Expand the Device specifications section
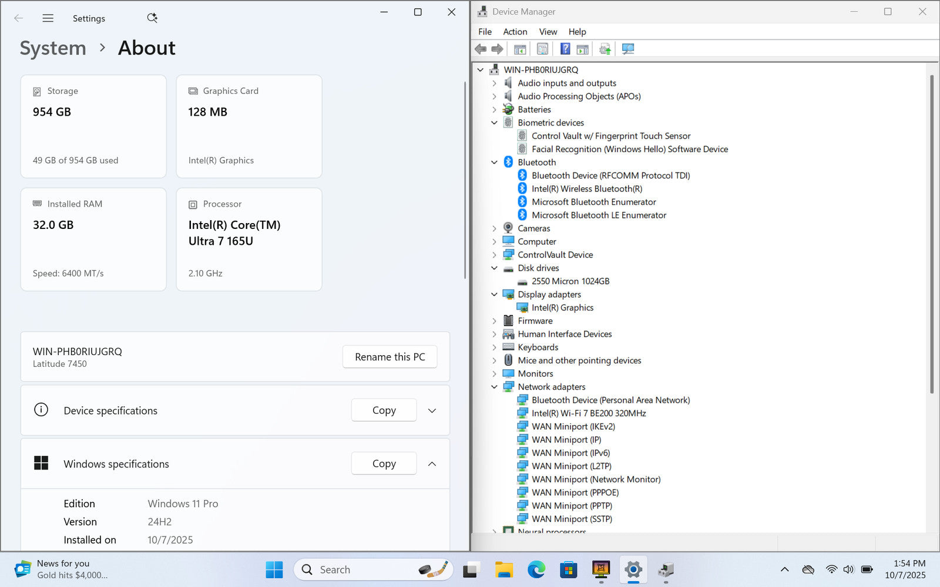940x587 pixels. (432, 411)
